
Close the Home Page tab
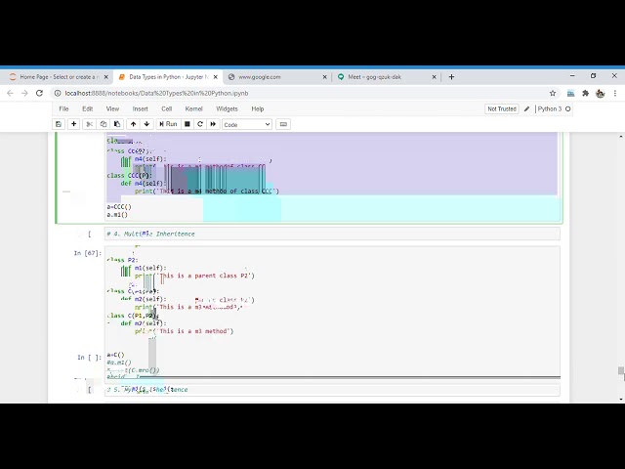pyautogui.click(x=106, y=77)
